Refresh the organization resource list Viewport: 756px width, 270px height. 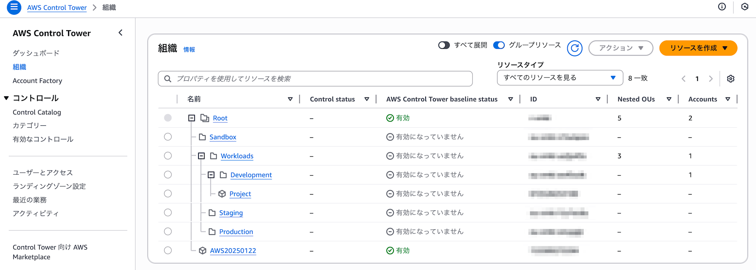[575, 48]
